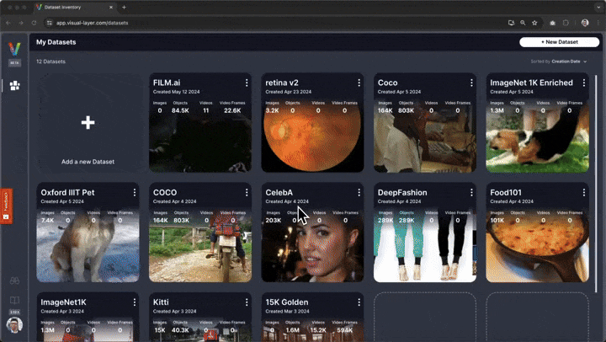
Task: Click the CelebA dataset title
Action: click(279, 192)
